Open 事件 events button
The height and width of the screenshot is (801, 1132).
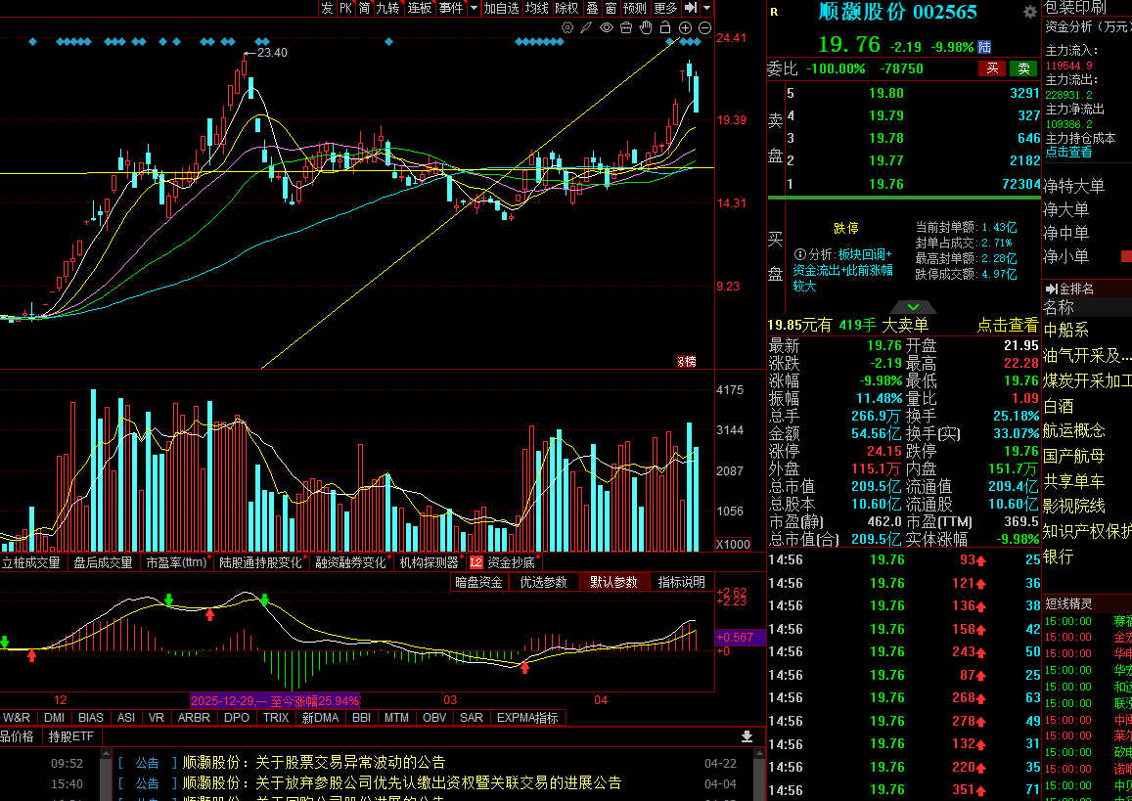pyautogui.click(x=451, y=8)
